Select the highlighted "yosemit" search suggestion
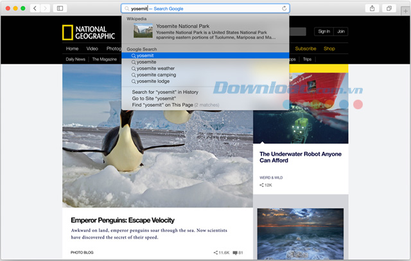This screenshot has height=261, width=411. tap(205, 56)
